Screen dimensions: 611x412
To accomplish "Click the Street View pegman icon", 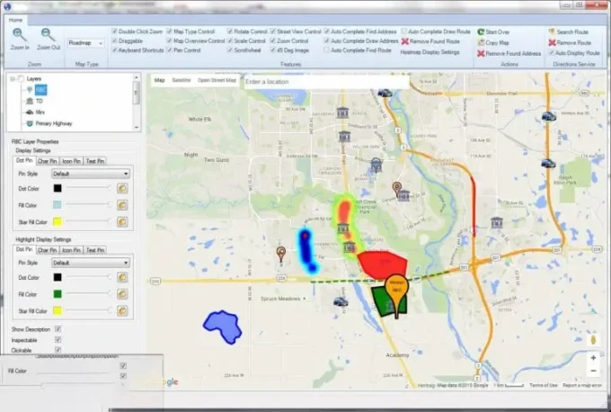I will [x=593, y=340].
